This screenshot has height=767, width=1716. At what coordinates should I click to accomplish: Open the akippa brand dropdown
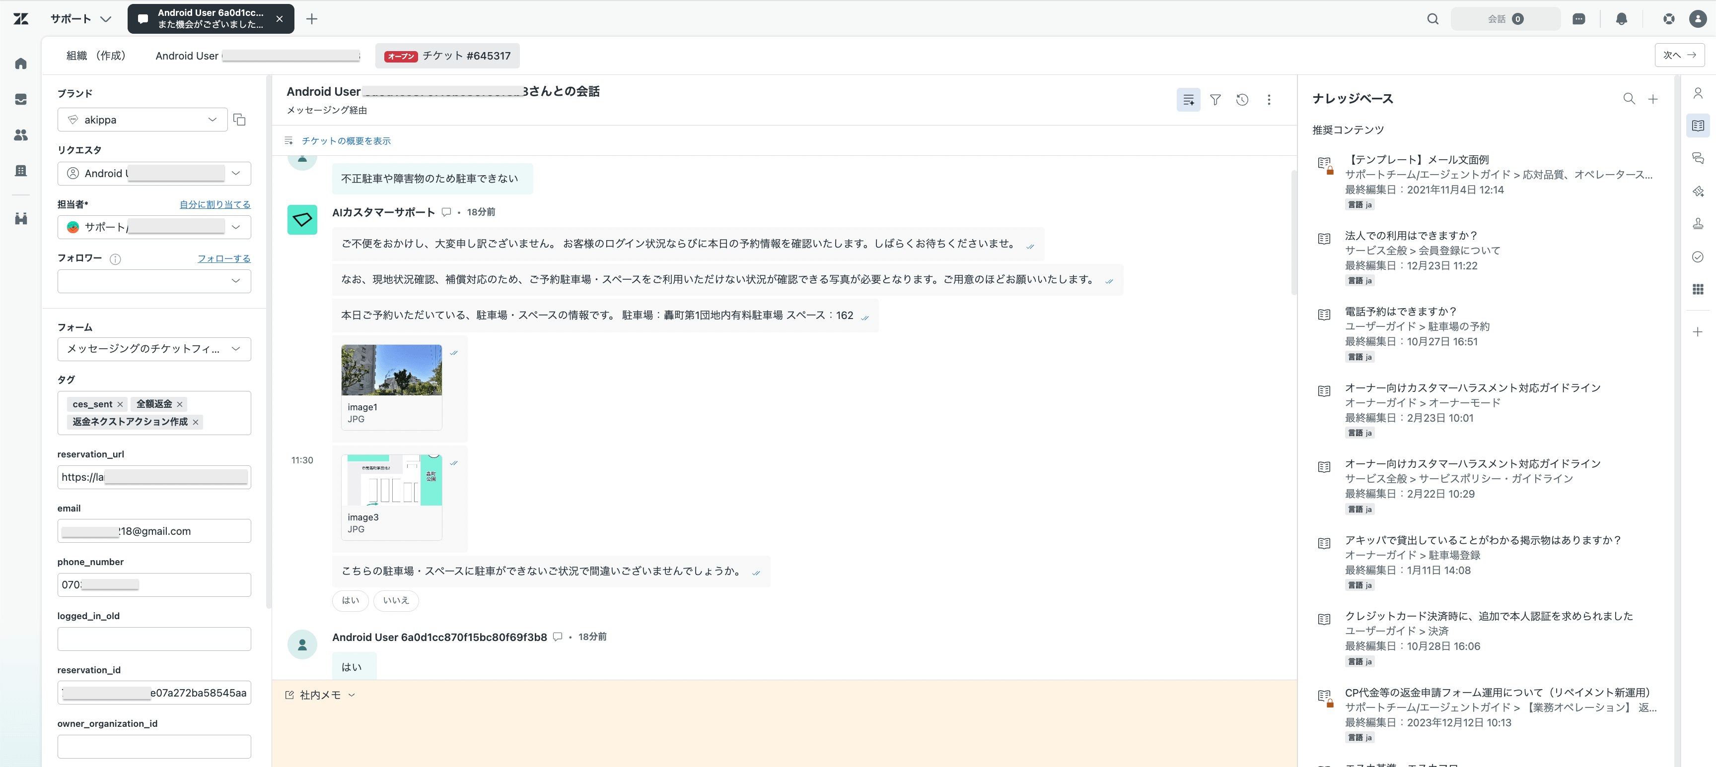point(142,120)
